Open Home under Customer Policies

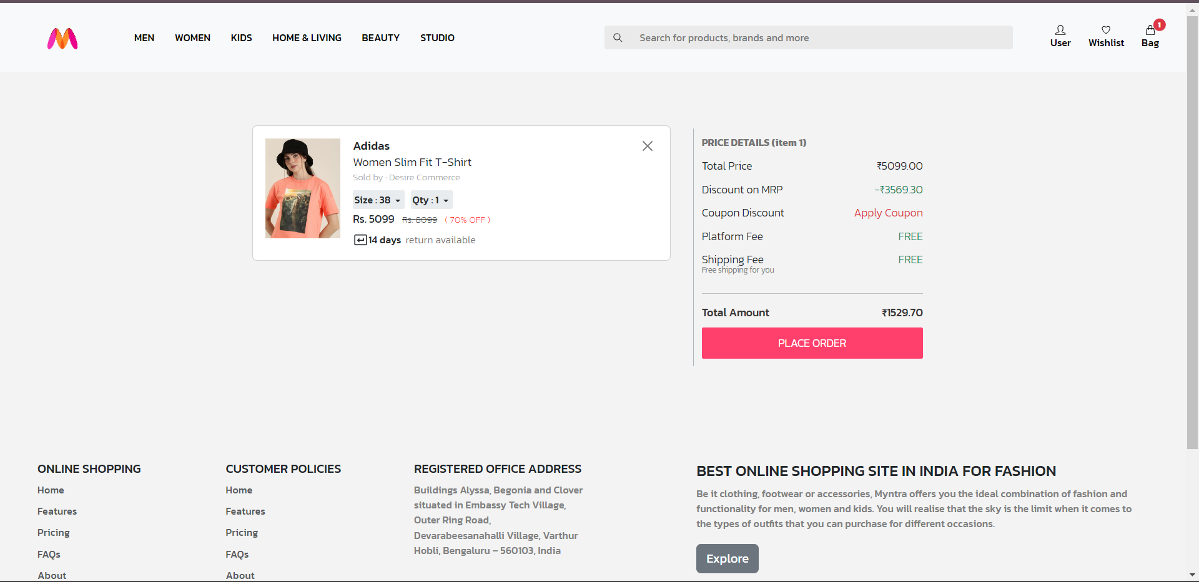click(239, 490)
